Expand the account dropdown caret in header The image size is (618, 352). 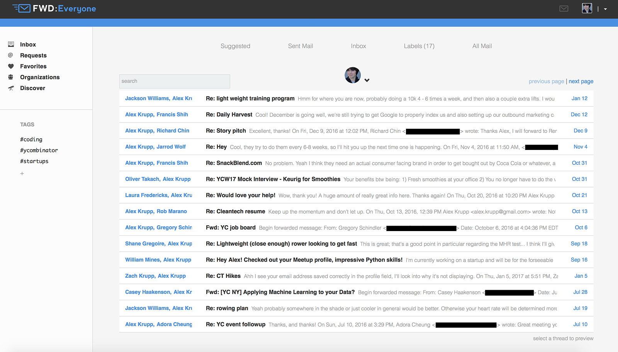point(605,9)
